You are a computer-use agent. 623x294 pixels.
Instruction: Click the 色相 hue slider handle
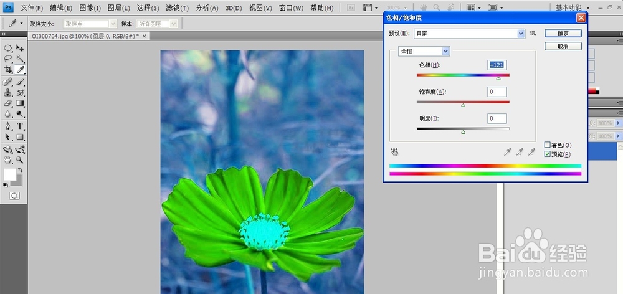tap(498, 78)
